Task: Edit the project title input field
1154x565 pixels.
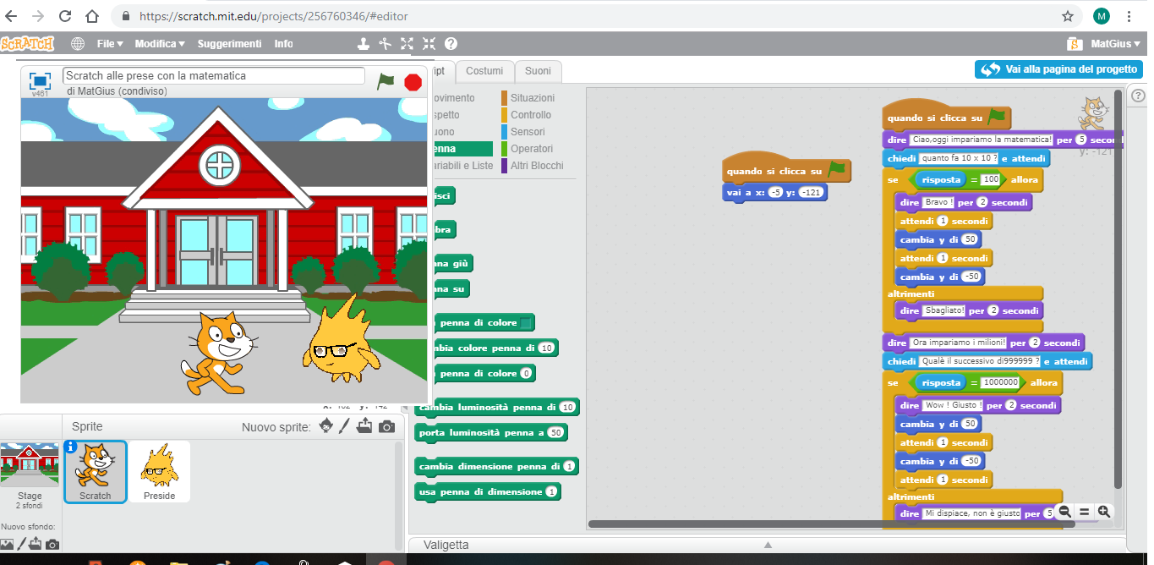Action: click(211, 75)
